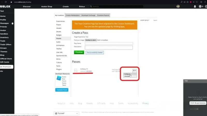Click the browser send arrow icon

[194, 2]
